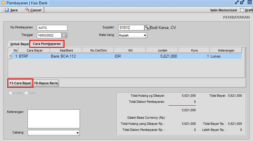Switch to the Untuk Bayar tab
The width and height of the screenshot is (253, 141).
click(x=20, y=44)
